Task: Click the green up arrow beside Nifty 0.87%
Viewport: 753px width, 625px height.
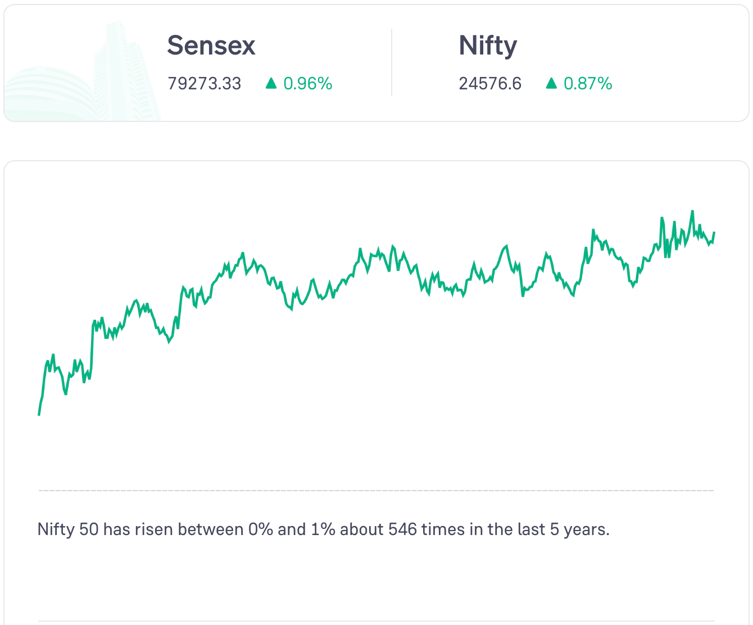Action: point(551,84)
